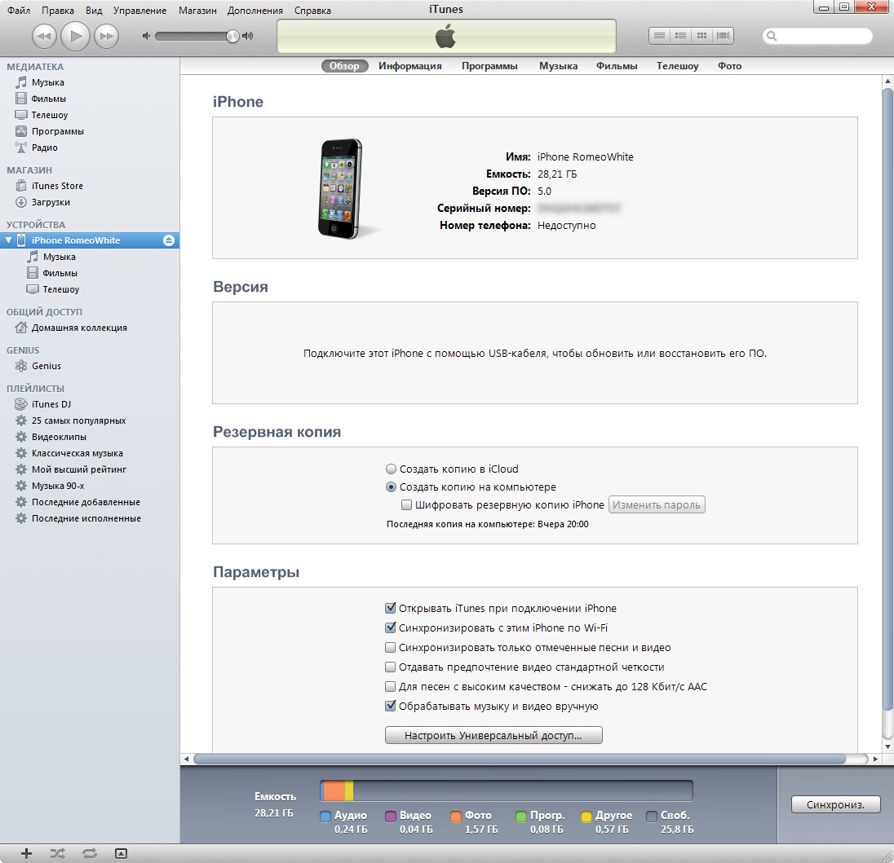Viewport: 894px width, 863px height.
Task: Enable 128 Кбит/с AAC conversion checkbox
Action: 391,686
